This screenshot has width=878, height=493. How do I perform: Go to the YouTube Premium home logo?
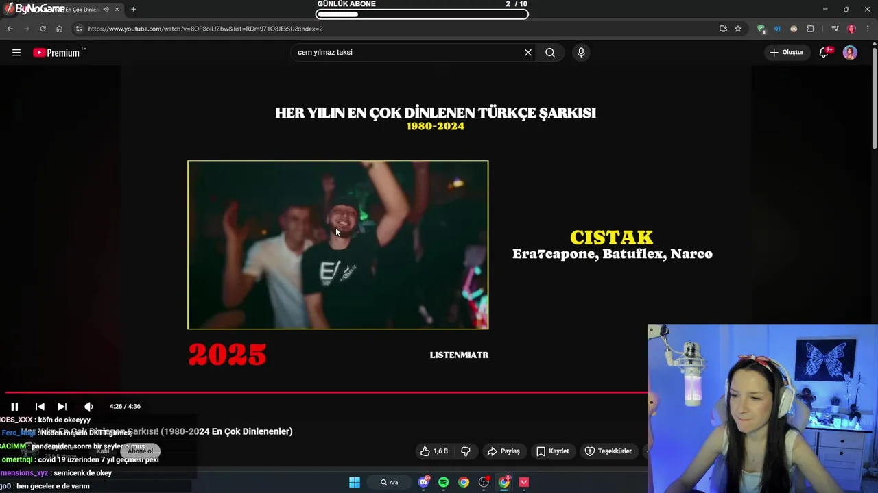point(56,53)
